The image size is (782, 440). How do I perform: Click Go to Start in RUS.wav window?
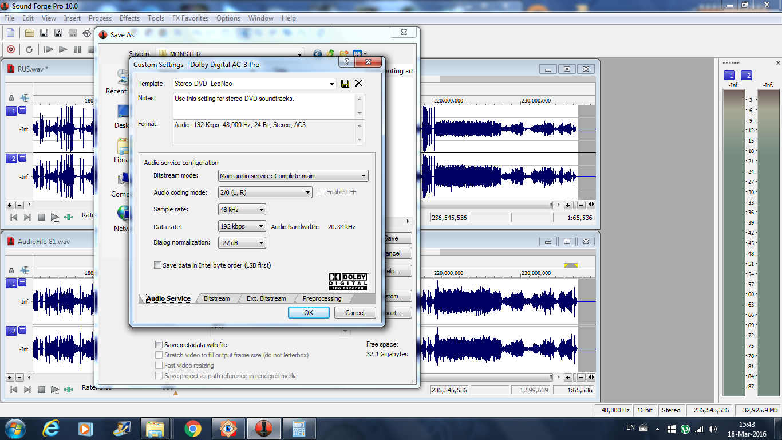[x=13, y=217]
